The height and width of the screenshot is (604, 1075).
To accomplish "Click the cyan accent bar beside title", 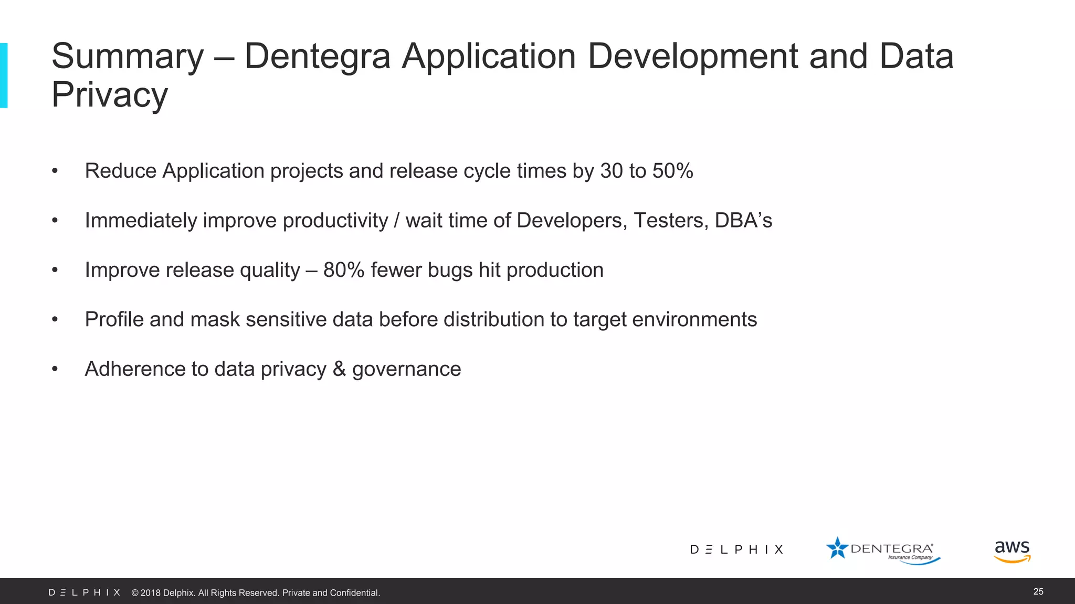I will (x=4, y=75).
